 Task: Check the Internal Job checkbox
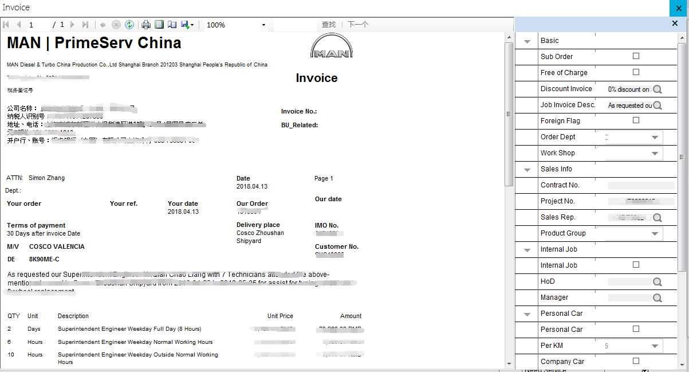(636, 265)
